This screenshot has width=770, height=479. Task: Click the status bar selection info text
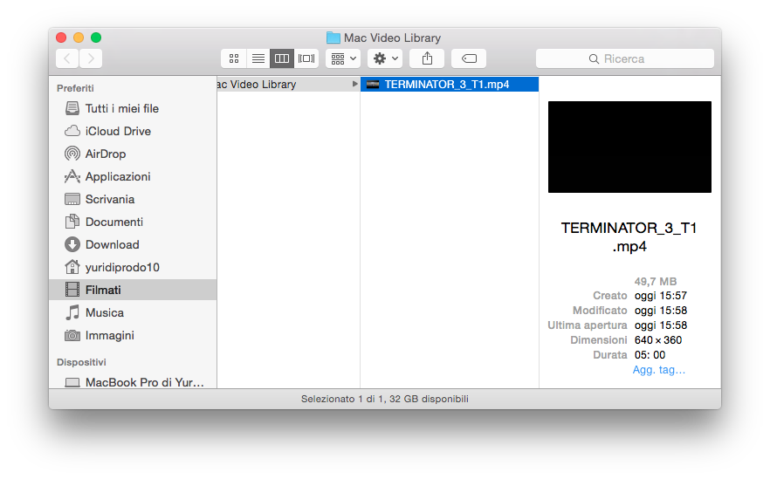click(384, 399)
